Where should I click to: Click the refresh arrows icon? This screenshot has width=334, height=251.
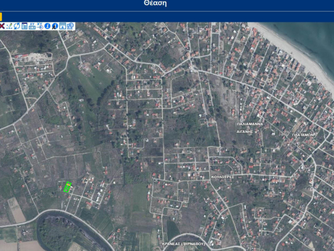point(17,26)
